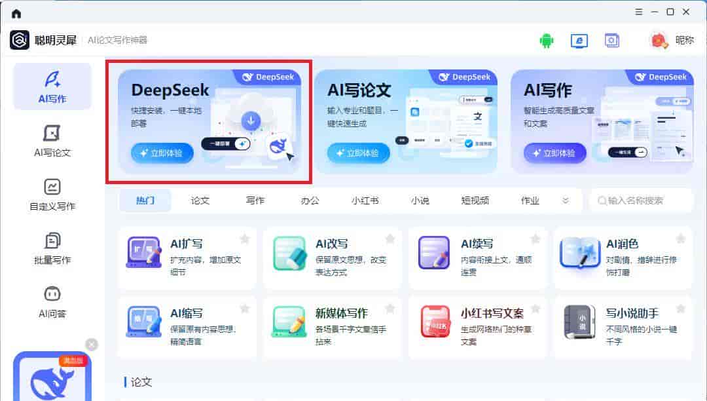Screen dimensions: 707x401
Task: Open the 写小说助手 book icon
Action: click(x=580, y=322)
